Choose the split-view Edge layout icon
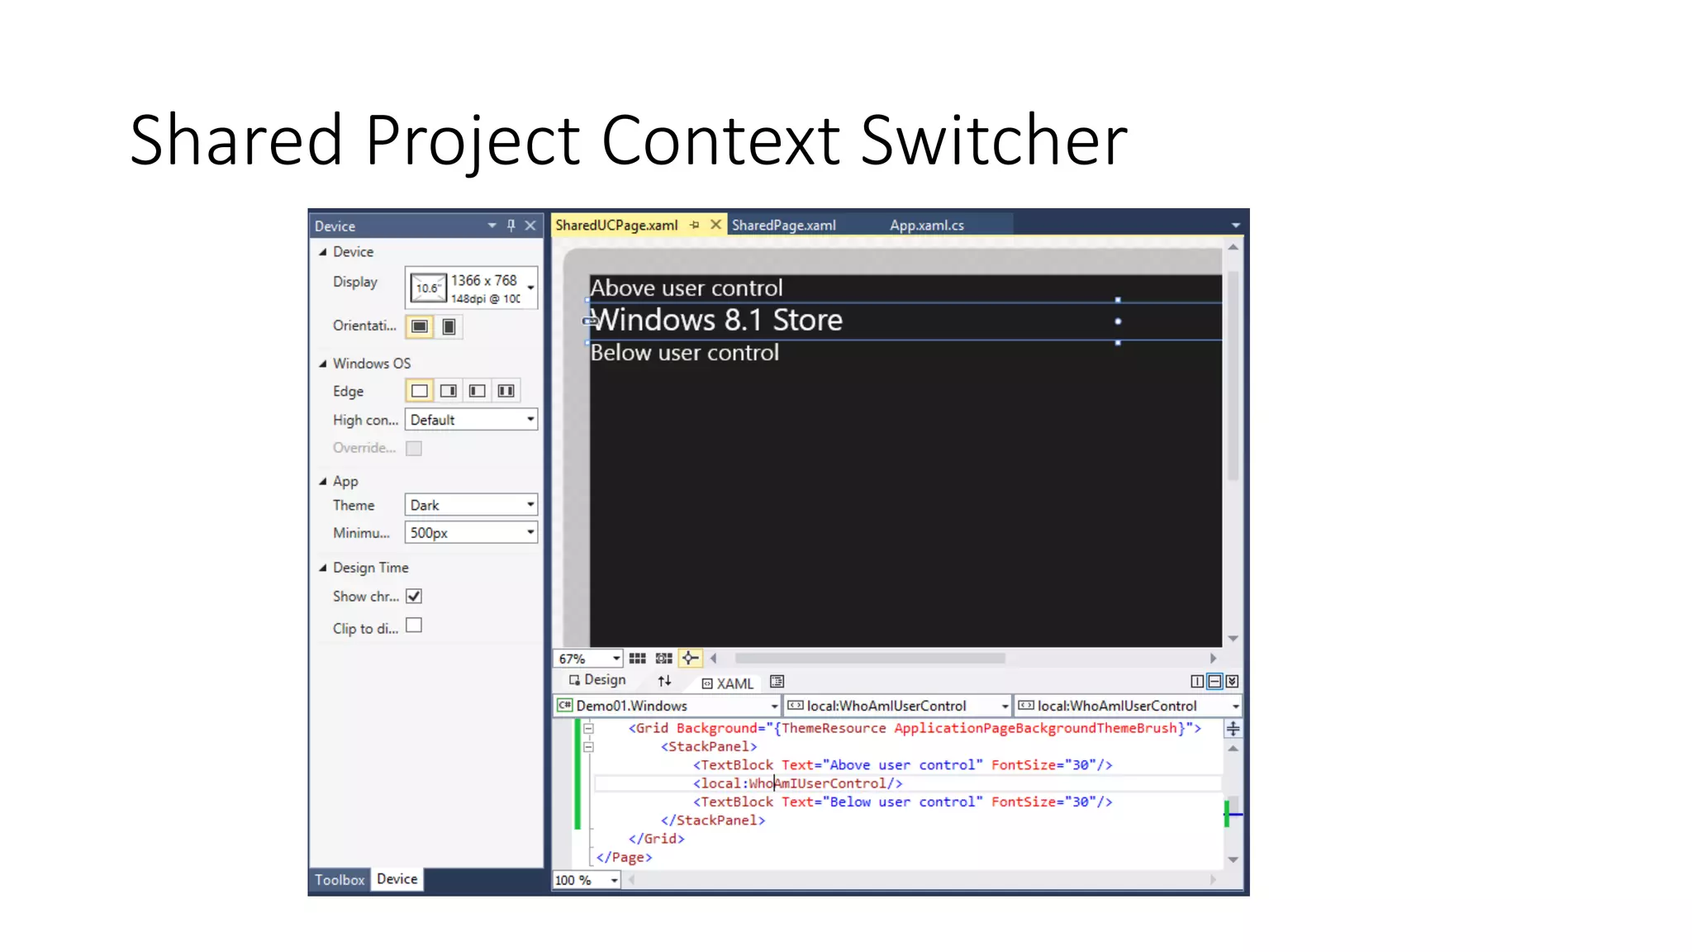Viewport: 1692px width, 952px height. pyautogui.click(x=506, y=391)
